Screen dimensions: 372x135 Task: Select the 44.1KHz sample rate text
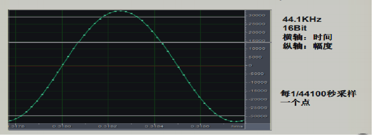coord(302,19)
